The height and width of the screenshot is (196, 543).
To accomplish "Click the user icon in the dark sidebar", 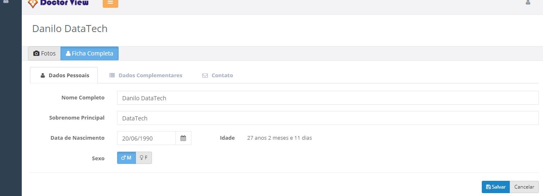I will coord(6,2).
